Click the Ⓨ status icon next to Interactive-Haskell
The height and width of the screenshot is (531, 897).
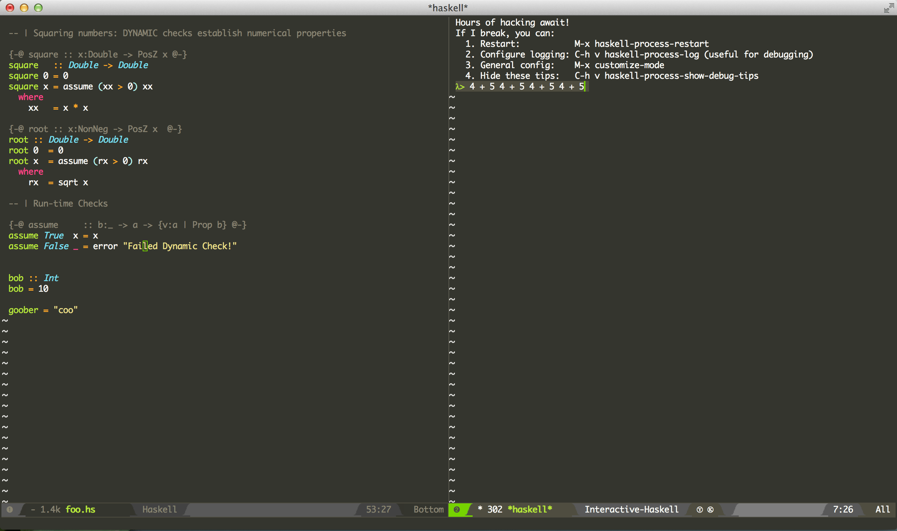click(x=700, y=510)
